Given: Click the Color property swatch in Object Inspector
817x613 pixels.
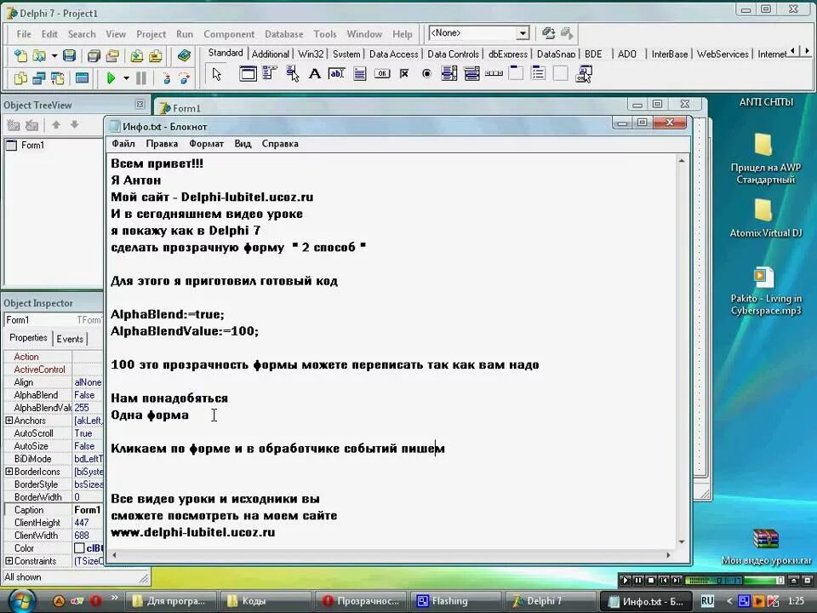Looking at the screenshot, I should [79, 547].
